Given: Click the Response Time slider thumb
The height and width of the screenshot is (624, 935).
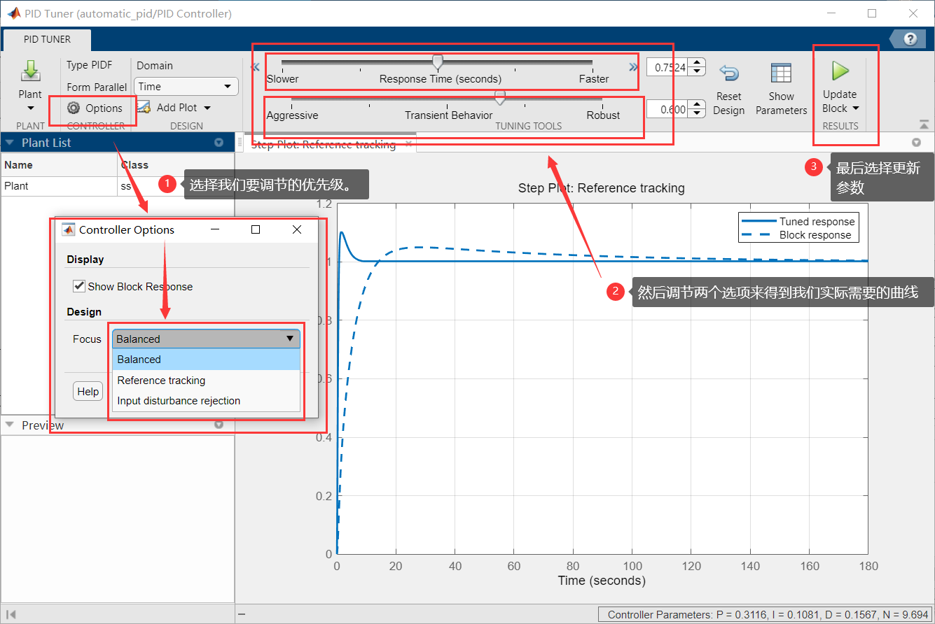Looking at the screenshot, I should [438, 62].
